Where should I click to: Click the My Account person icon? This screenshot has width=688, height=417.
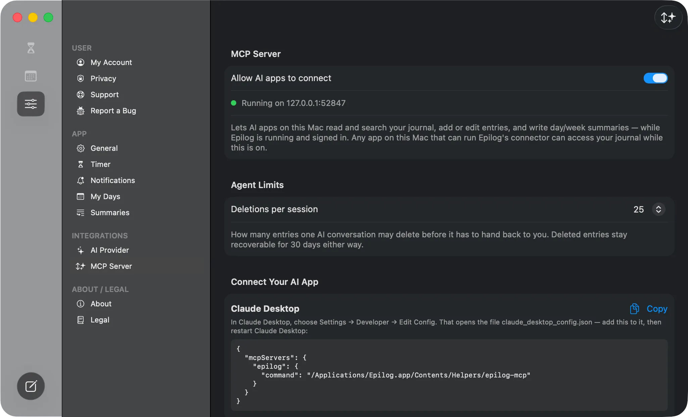(x=81, y=62)
